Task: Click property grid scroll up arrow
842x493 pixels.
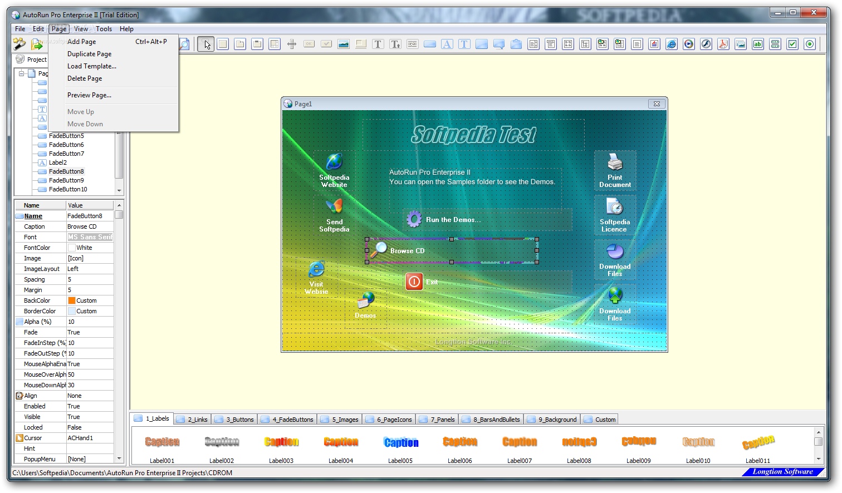Action: coord(119,205)
